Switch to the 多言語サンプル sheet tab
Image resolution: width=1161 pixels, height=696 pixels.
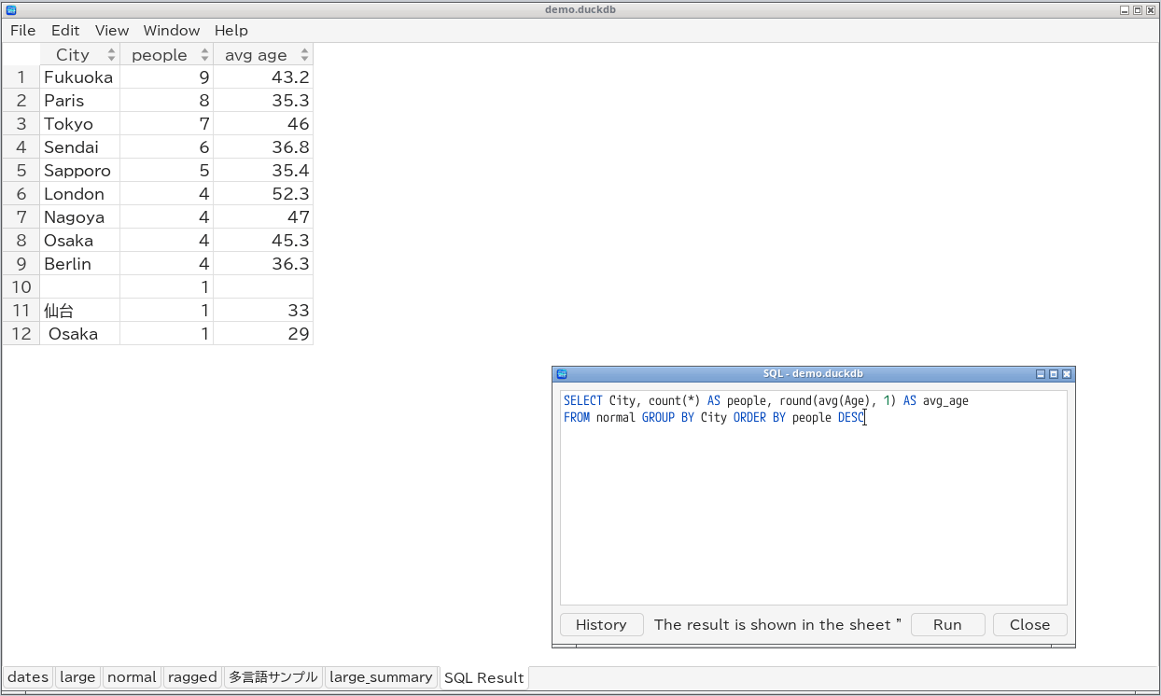pyautogui.click(x=273, y=677)
